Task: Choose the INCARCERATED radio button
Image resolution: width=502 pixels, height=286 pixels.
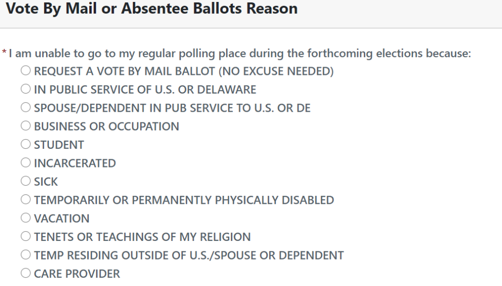Action: [26, 163]
